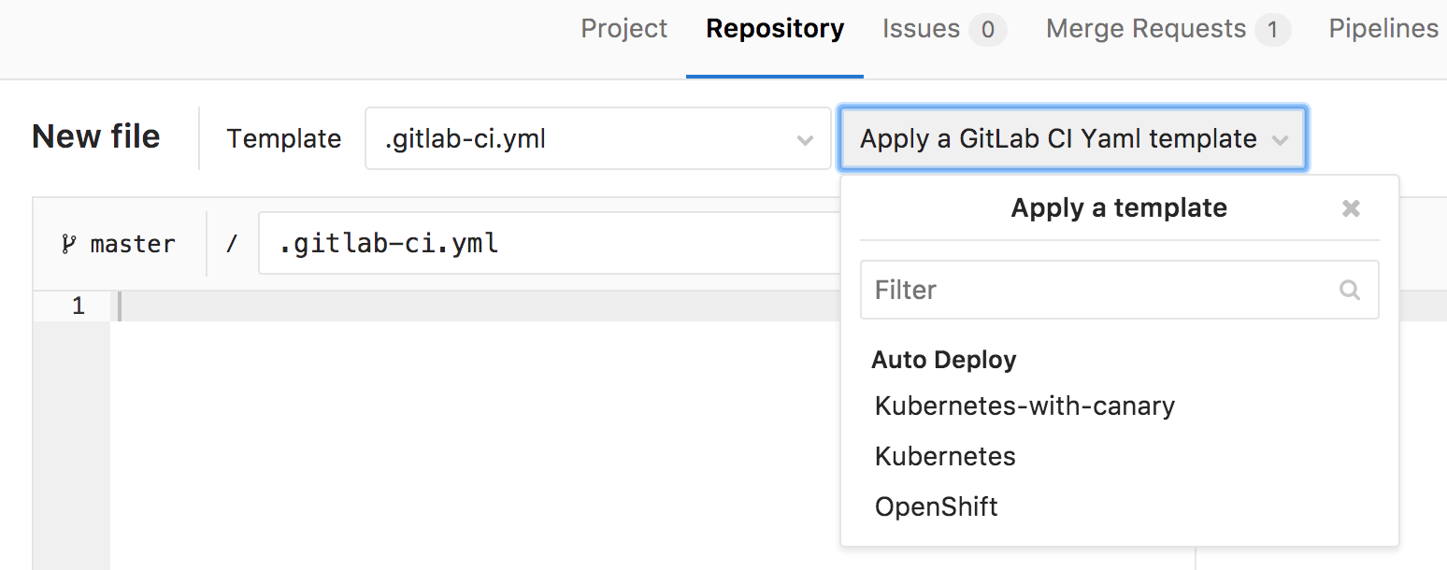Select the OpenShift template
Viewport: 1447px width, 570px height.
(936, 506)
